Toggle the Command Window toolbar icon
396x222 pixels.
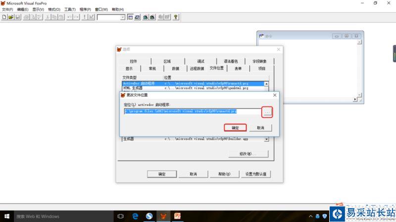[x=130, y=17]
